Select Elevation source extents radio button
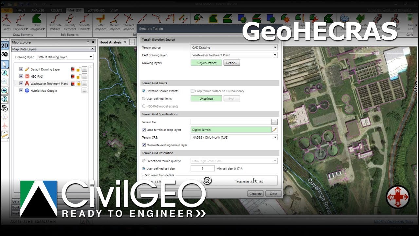 coord(144,91)
